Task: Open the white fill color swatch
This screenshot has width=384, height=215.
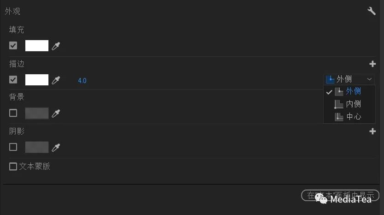Action: pyautogui.click(x=37, y=46)
